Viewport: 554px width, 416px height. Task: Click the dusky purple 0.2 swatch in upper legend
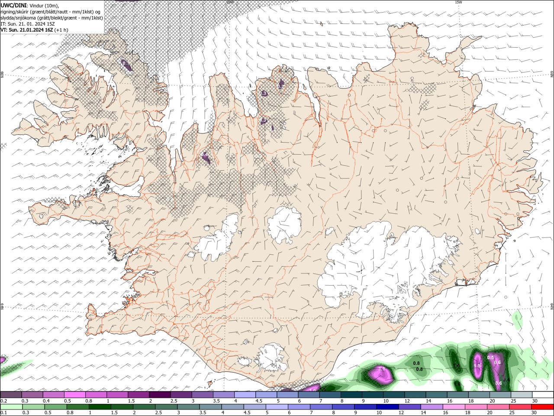coord(11,395)
